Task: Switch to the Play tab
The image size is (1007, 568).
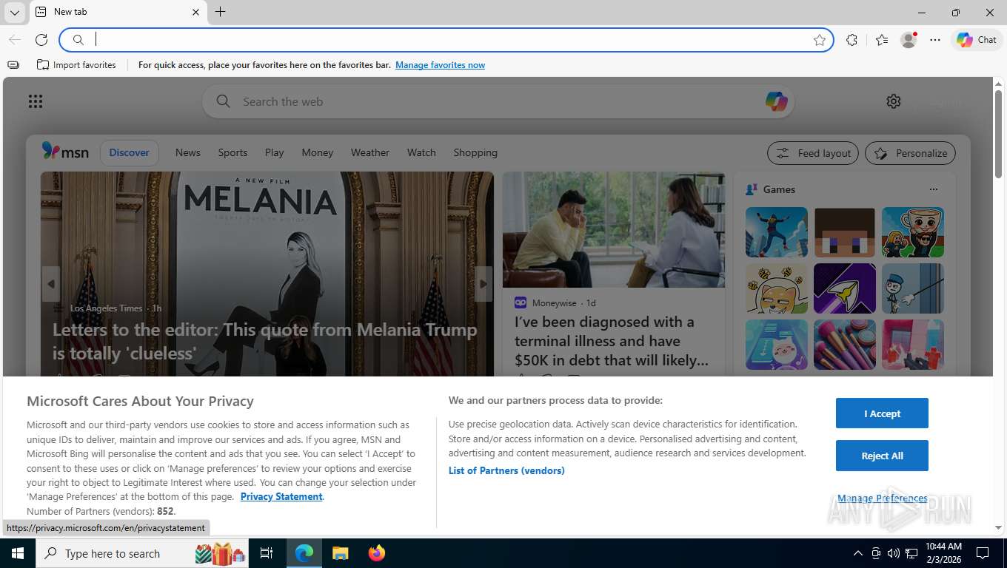Action: click(x=275, y=152)
